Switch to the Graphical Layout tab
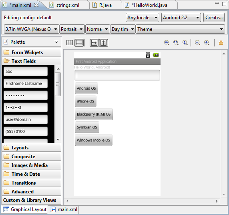 tap(25, 209)
